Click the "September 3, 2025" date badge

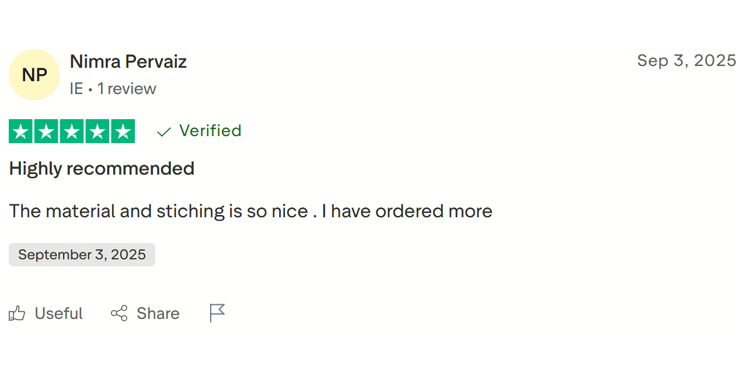coord(82,255)
